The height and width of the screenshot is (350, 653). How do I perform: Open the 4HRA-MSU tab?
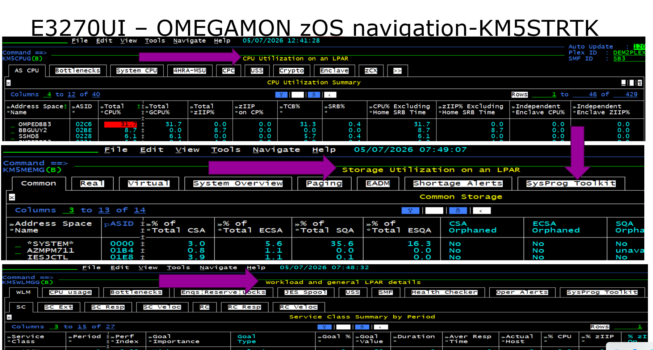(x=189, y=71)
